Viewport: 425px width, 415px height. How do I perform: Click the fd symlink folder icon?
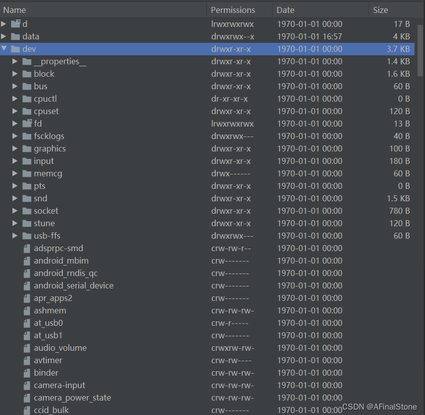[27, 124]
